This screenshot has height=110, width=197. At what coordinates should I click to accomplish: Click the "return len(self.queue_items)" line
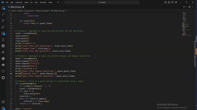[38, 23]
